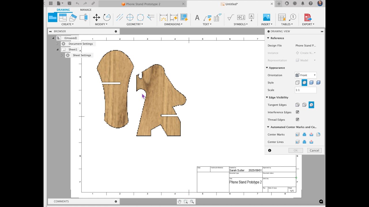Switch to Phone Stand Prototype 2 tab

(x=143, y=4)
